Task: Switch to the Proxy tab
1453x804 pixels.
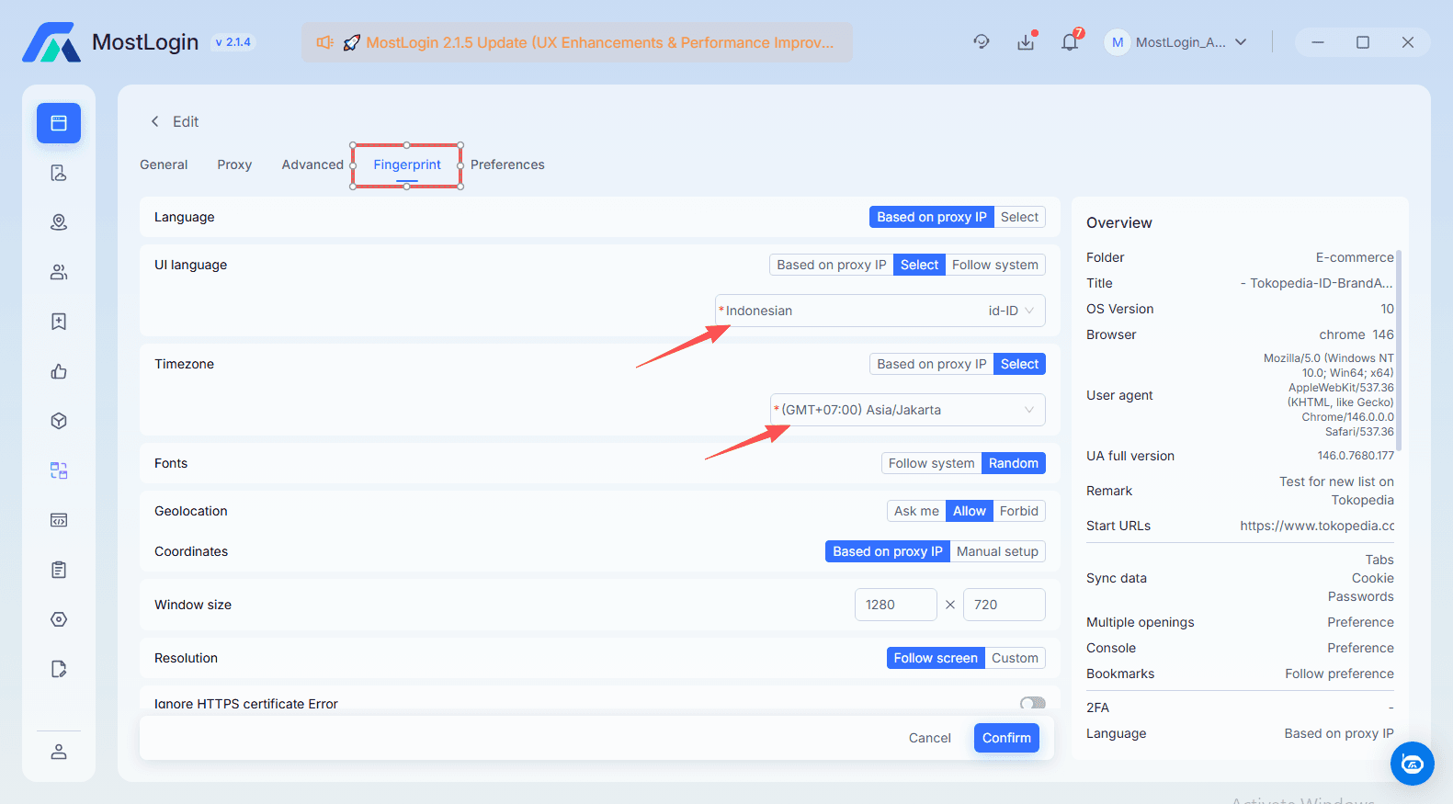Action: 234,164
